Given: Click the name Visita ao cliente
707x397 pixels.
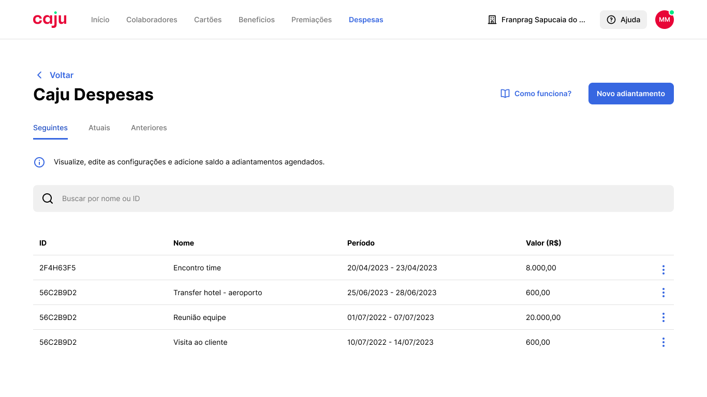Looking at the screenshot, I should (200, 342).
